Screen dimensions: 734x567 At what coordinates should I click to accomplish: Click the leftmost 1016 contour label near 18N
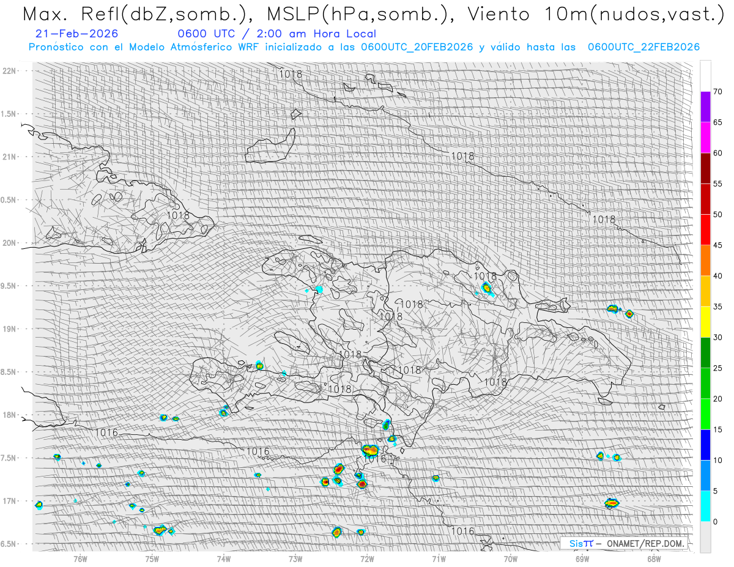pyautogui.click(x=107, y=432)
